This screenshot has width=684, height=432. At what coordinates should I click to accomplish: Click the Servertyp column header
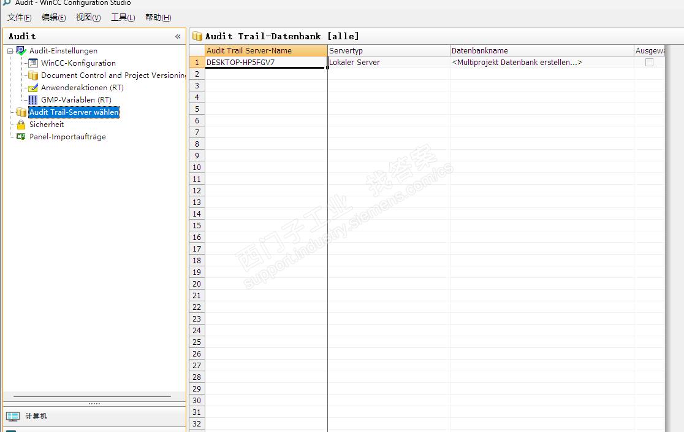(389, 51)
